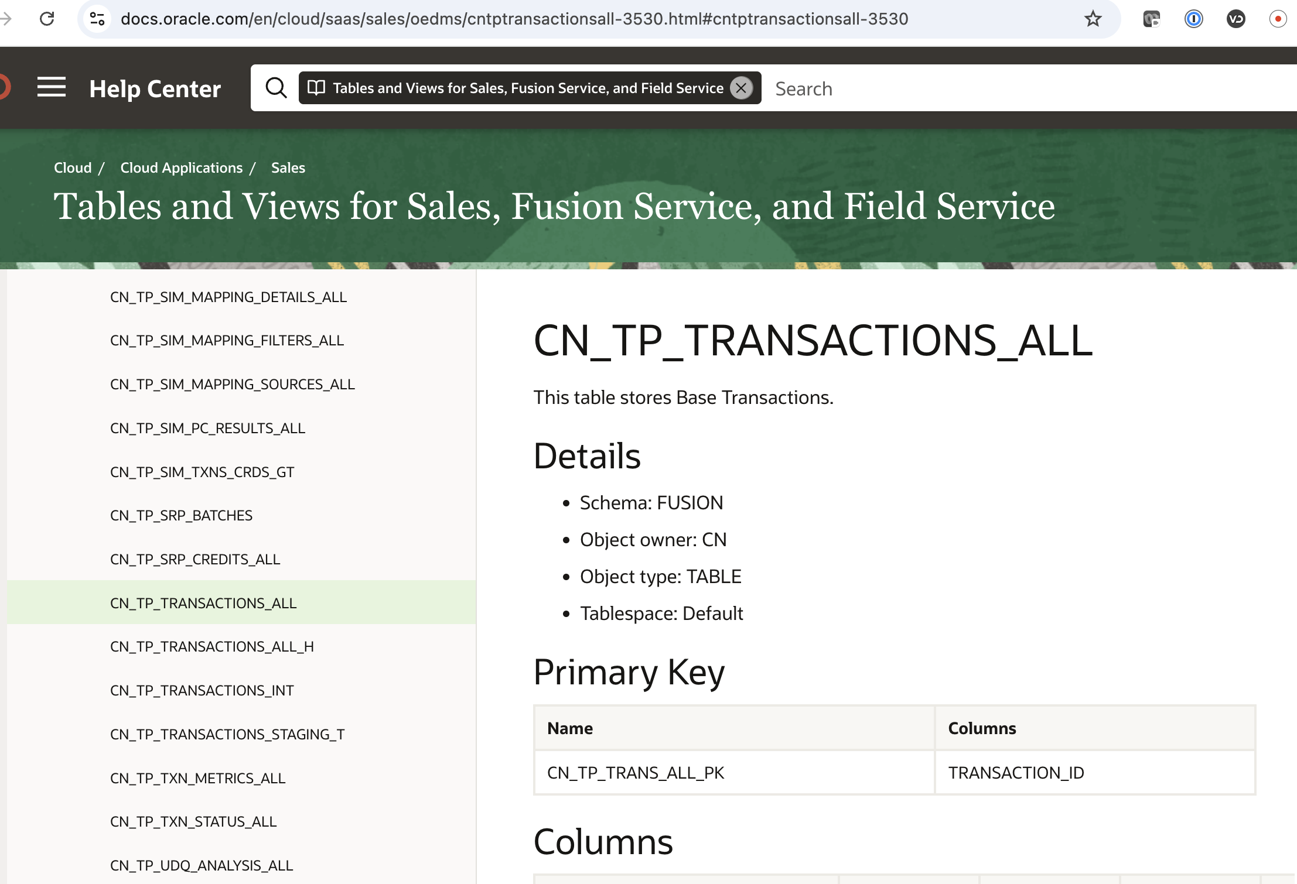Open the VD browser extension
Screen dimensions: 1297x884
pyautogui.click(x=1235, y=19)
